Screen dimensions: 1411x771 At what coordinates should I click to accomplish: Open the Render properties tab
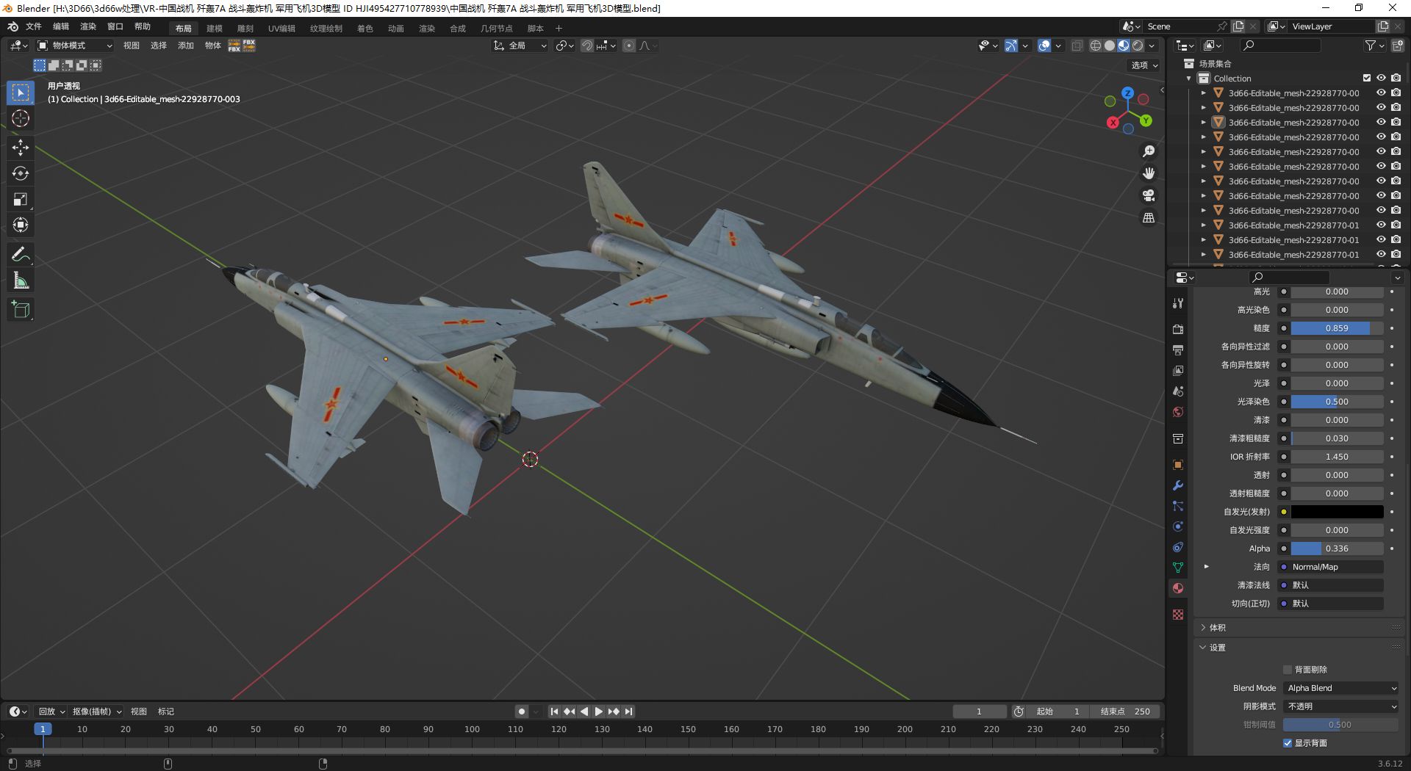[x=1178, y=329]
